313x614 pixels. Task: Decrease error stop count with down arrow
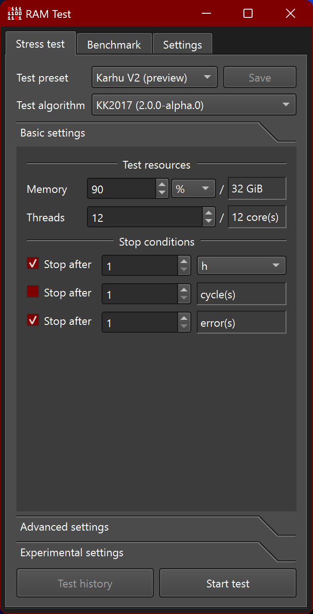click(184, 327)
